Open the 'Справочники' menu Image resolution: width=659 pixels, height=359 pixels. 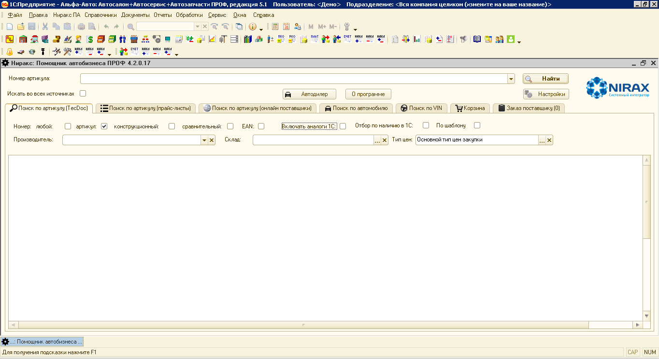(x=100, y=15)
